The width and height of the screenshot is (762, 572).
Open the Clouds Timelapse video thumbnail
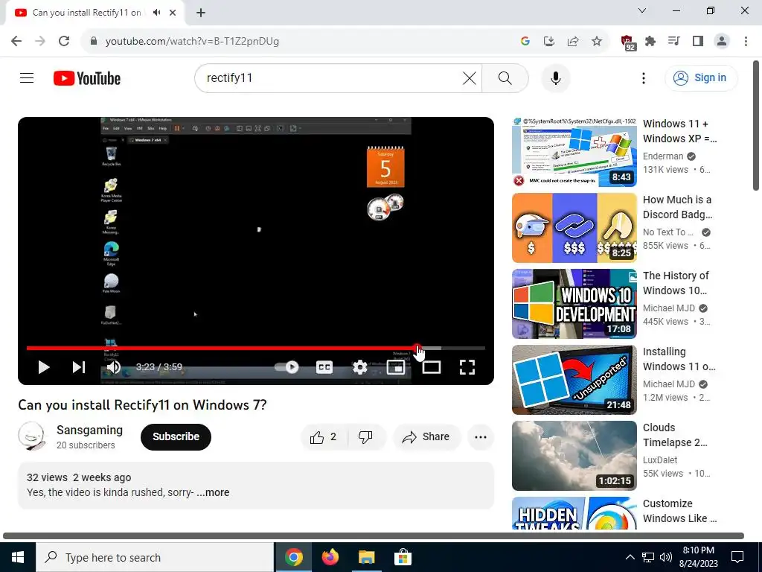574,456
